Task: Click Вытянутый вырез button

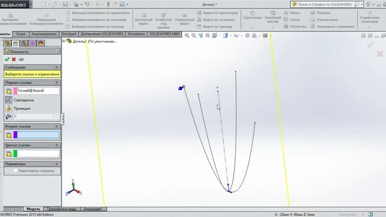Action: point(144,19)
